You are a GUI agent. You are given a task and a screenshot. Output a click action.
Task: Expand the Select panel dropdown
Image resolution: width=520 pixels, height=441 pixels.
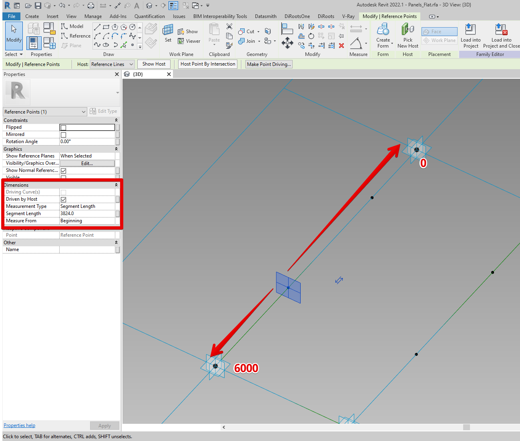click(14, 54)
